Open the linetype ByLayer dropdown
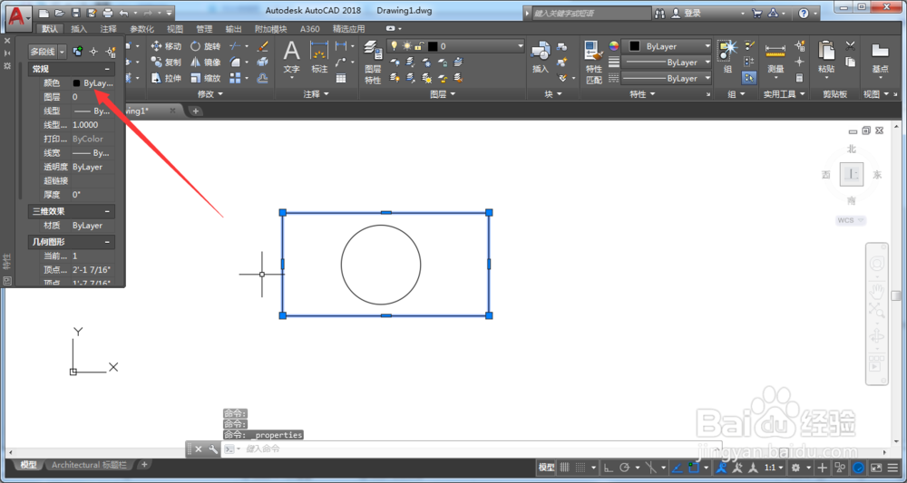This screenshot has height=483, width=907. pyautogui.click(x=667, y=78)
